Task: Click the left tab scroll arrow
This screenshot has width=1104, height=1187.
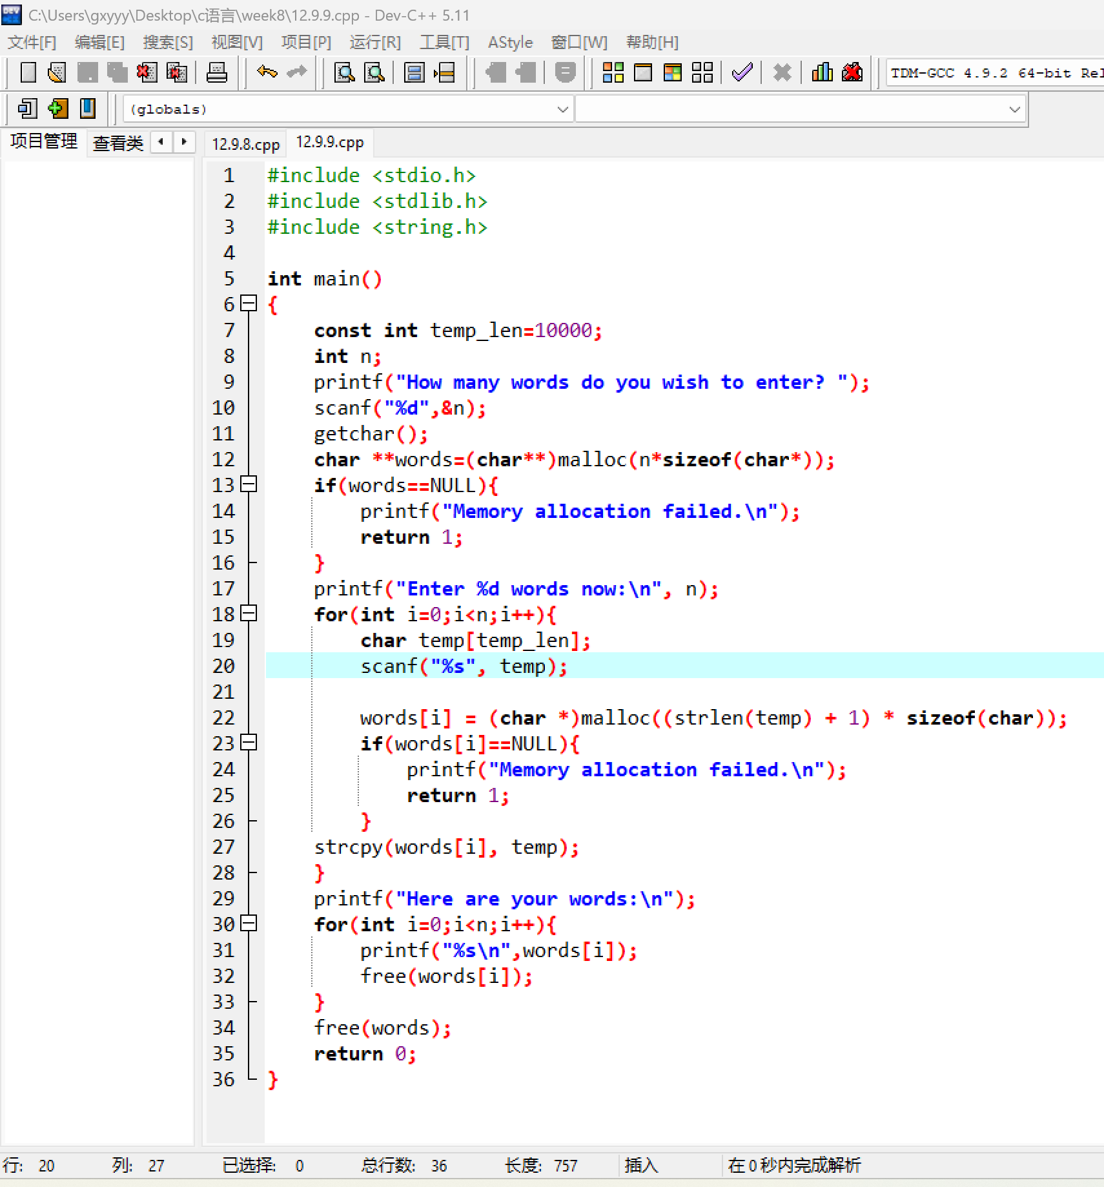Action: (x=161, y=141)
